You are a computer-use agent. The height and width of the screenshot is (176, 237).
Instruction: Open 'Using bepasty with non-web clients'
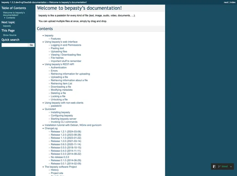click(x=64, y=103)
